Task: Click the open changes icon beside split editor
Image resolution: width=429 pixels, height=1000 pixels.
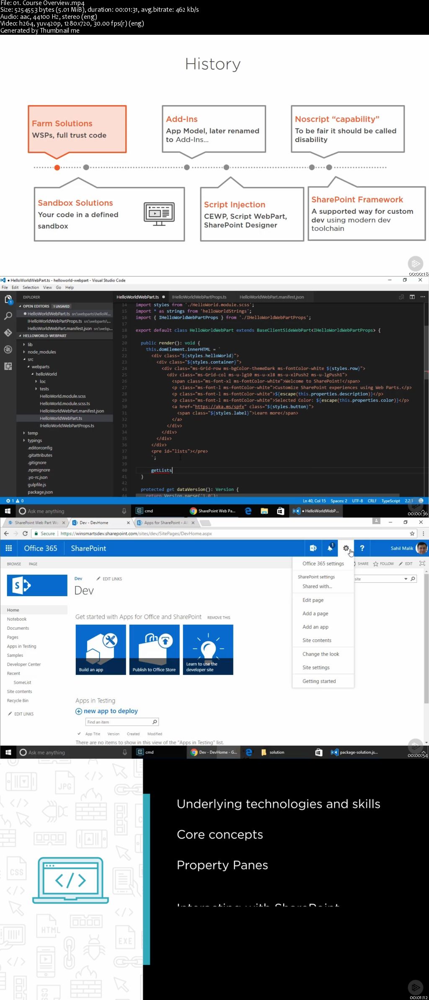Action: point(401,297)
